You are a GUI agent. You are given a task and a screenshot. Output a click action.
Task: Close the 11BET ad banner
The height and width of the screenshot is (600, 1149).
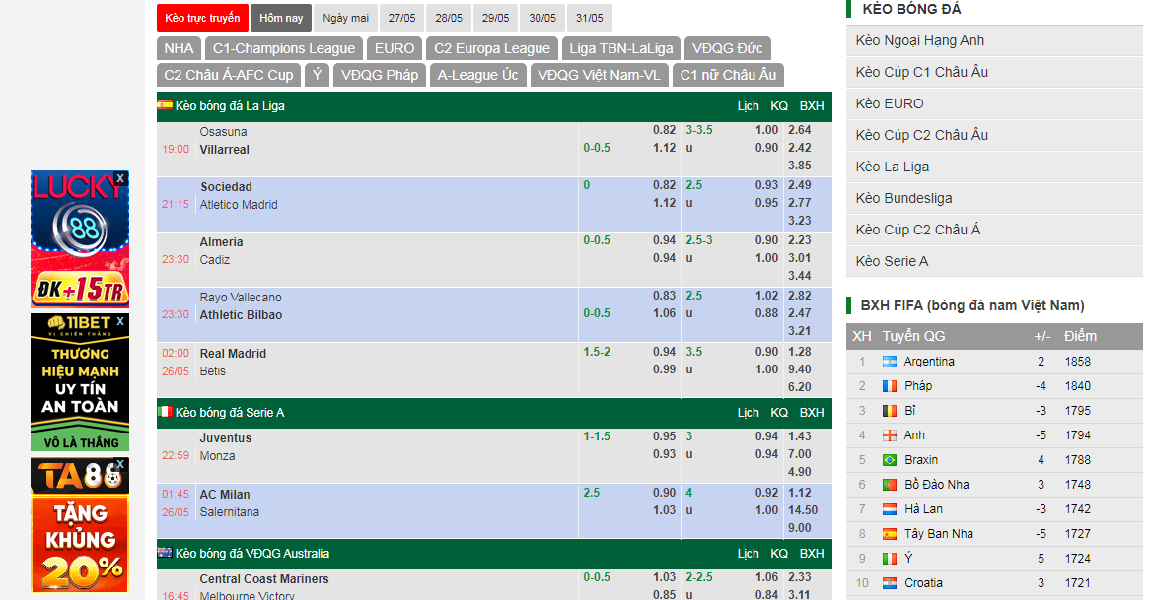(x=120, y=321)
